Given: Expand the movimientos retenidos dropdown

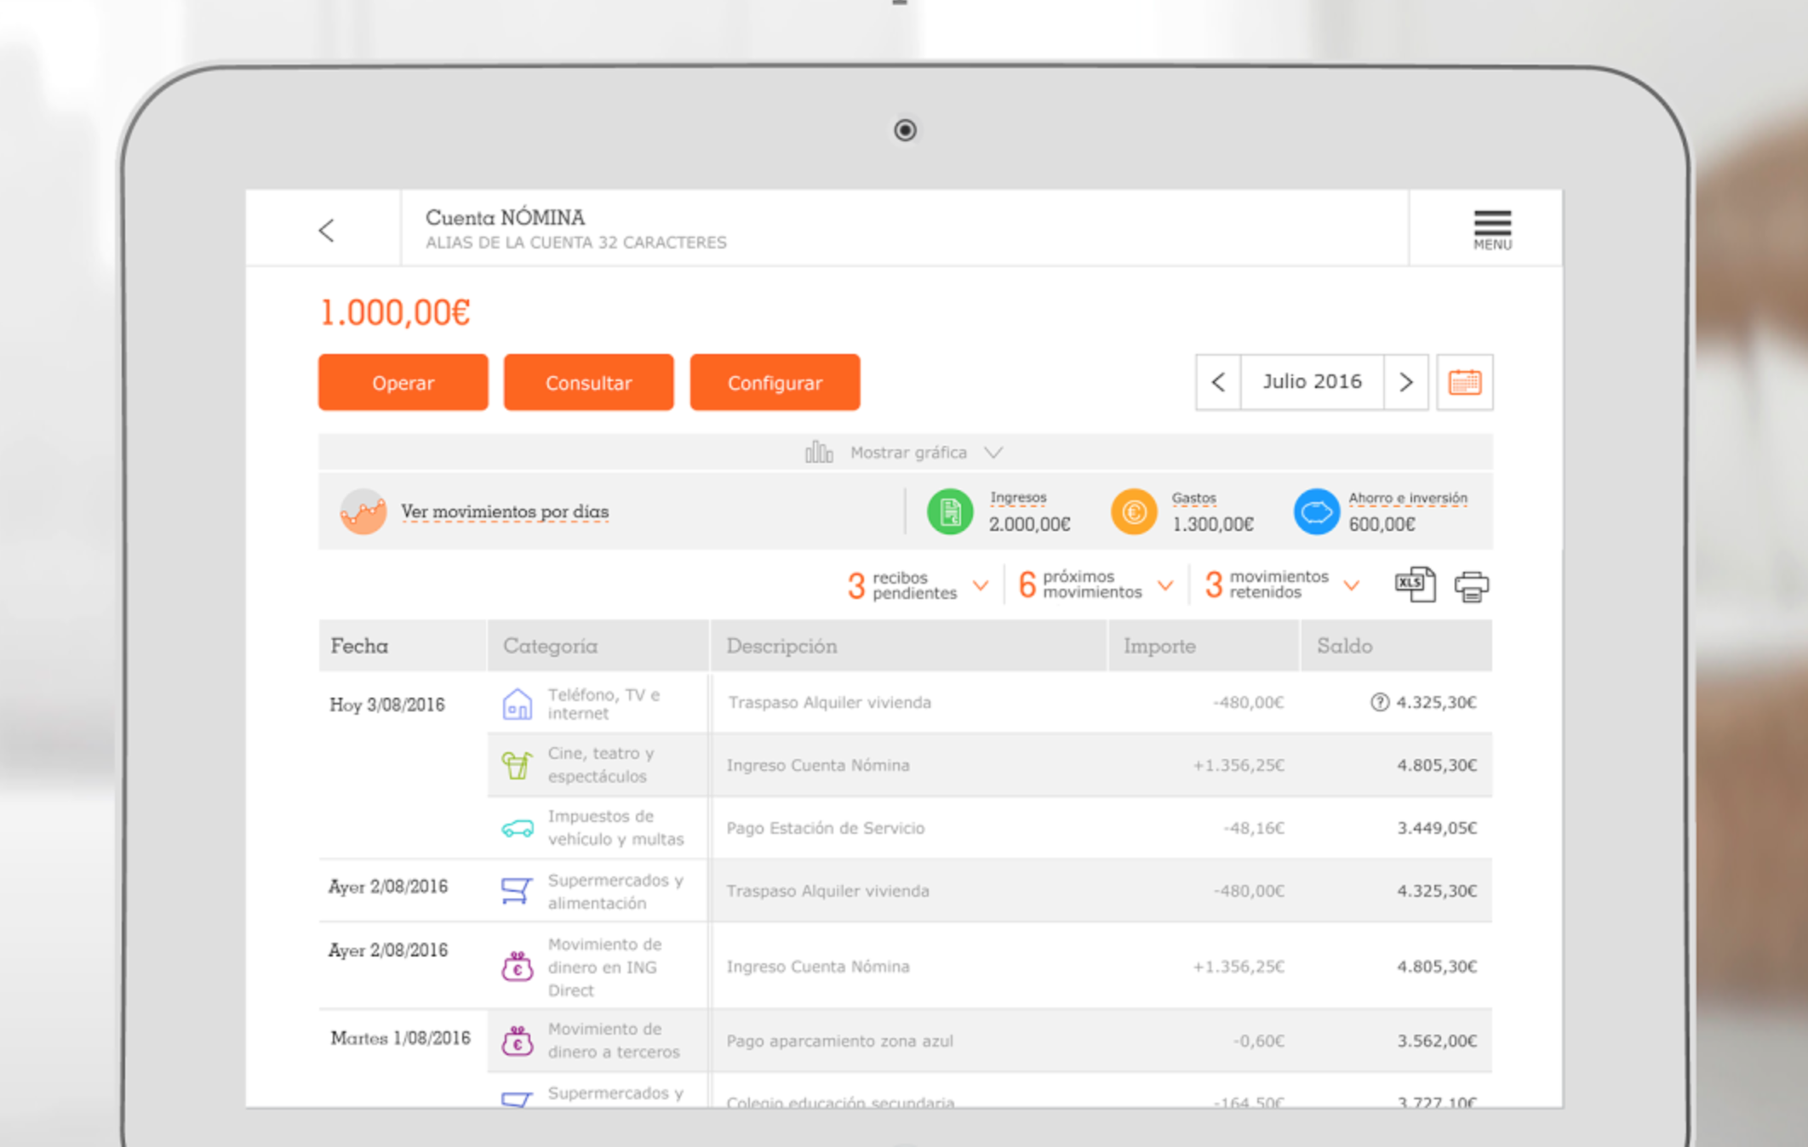Looking at the screenshot, I should tap(1351, 585).
